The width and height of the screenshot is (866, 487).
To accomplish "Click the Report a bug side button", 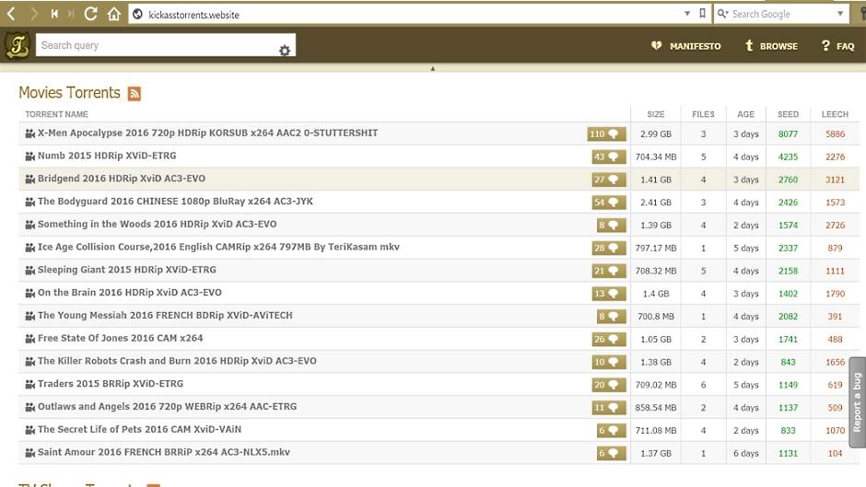I will pos(857,402).
